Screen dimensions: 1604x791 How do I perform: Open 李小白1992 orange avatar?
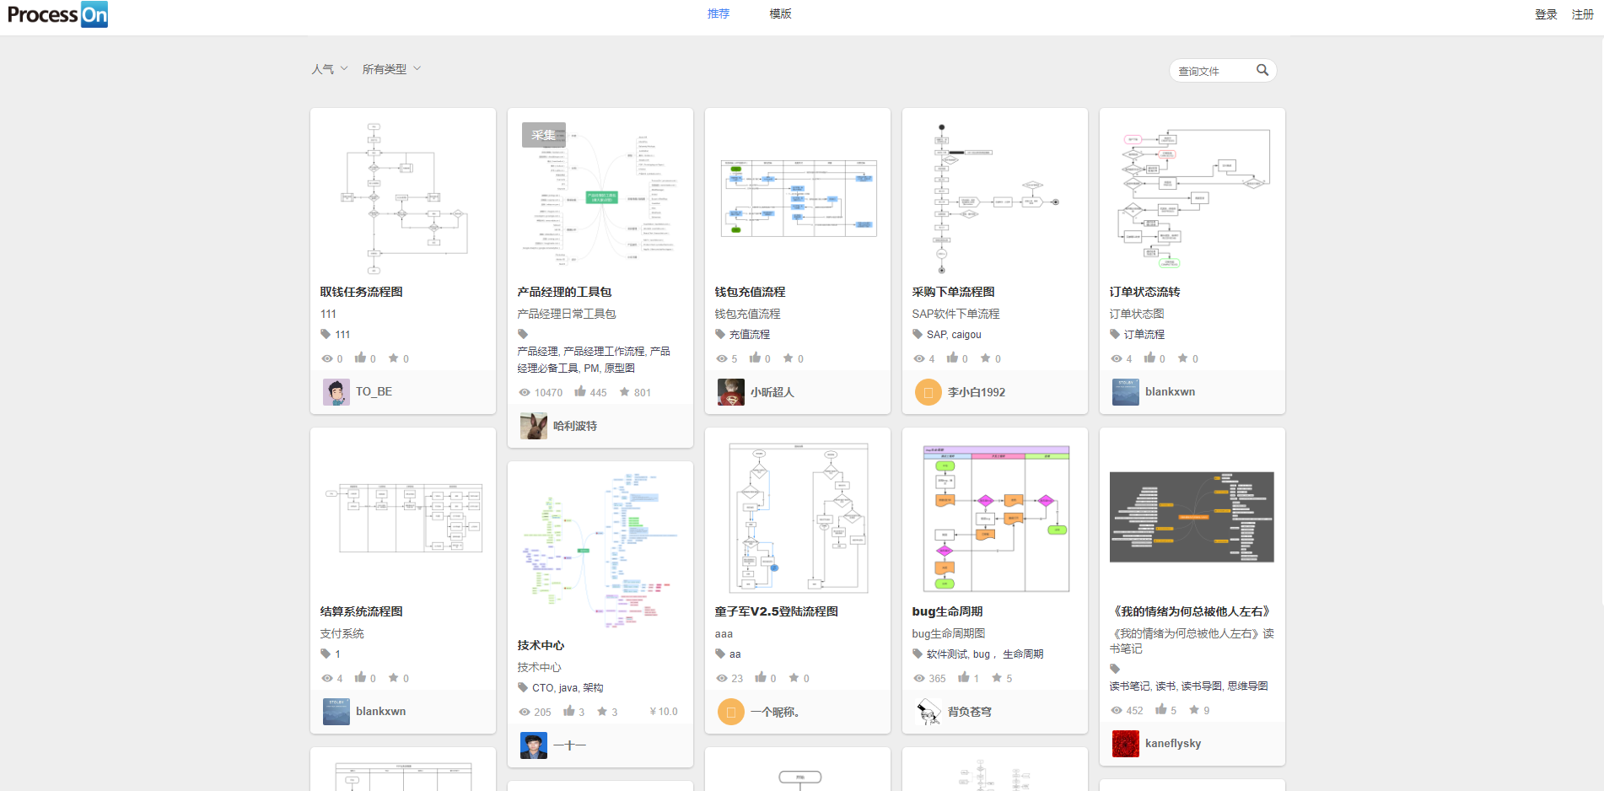click(928, 392)
